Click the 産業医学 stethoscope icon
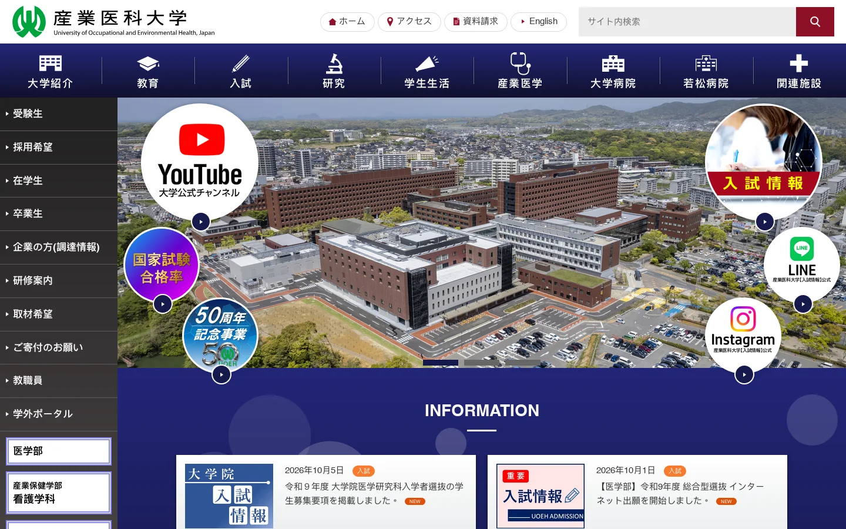The width and height of the screenshot is (846, 529). point(520,63)
